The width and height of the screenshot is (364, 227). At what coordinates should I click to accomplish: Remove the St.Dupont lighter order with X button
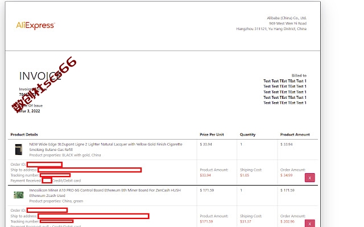point(309,178)
